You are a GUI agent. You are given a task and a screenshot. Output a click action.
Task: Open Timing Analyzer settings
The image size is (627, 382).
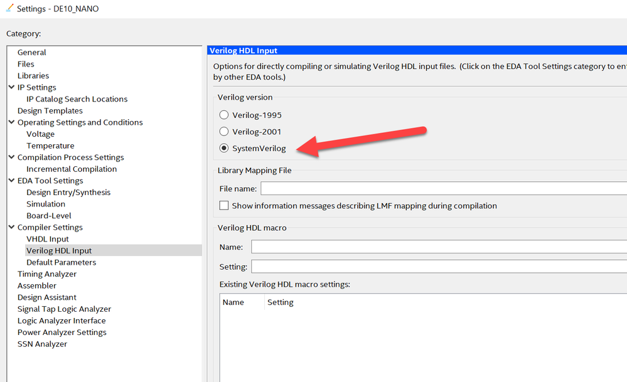point(47,274)
